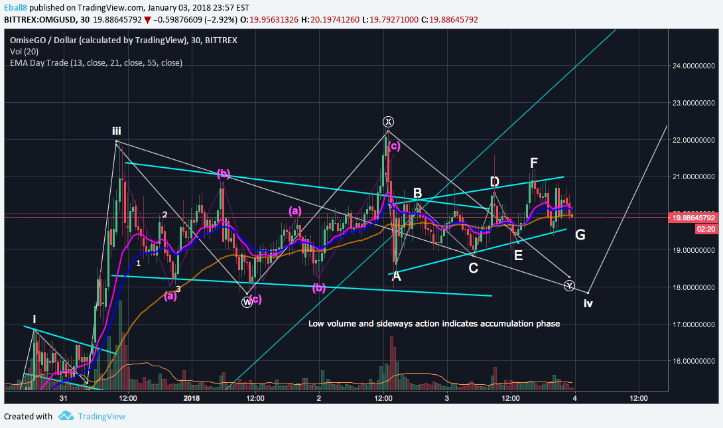Click the 23.00000000 price axis label
The image size is (723, 428).
(x=694, y=103)
